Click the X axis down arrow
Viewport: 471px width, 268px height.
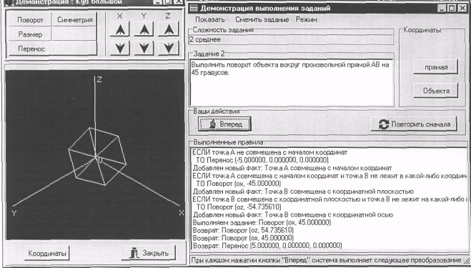coord(120,48)
